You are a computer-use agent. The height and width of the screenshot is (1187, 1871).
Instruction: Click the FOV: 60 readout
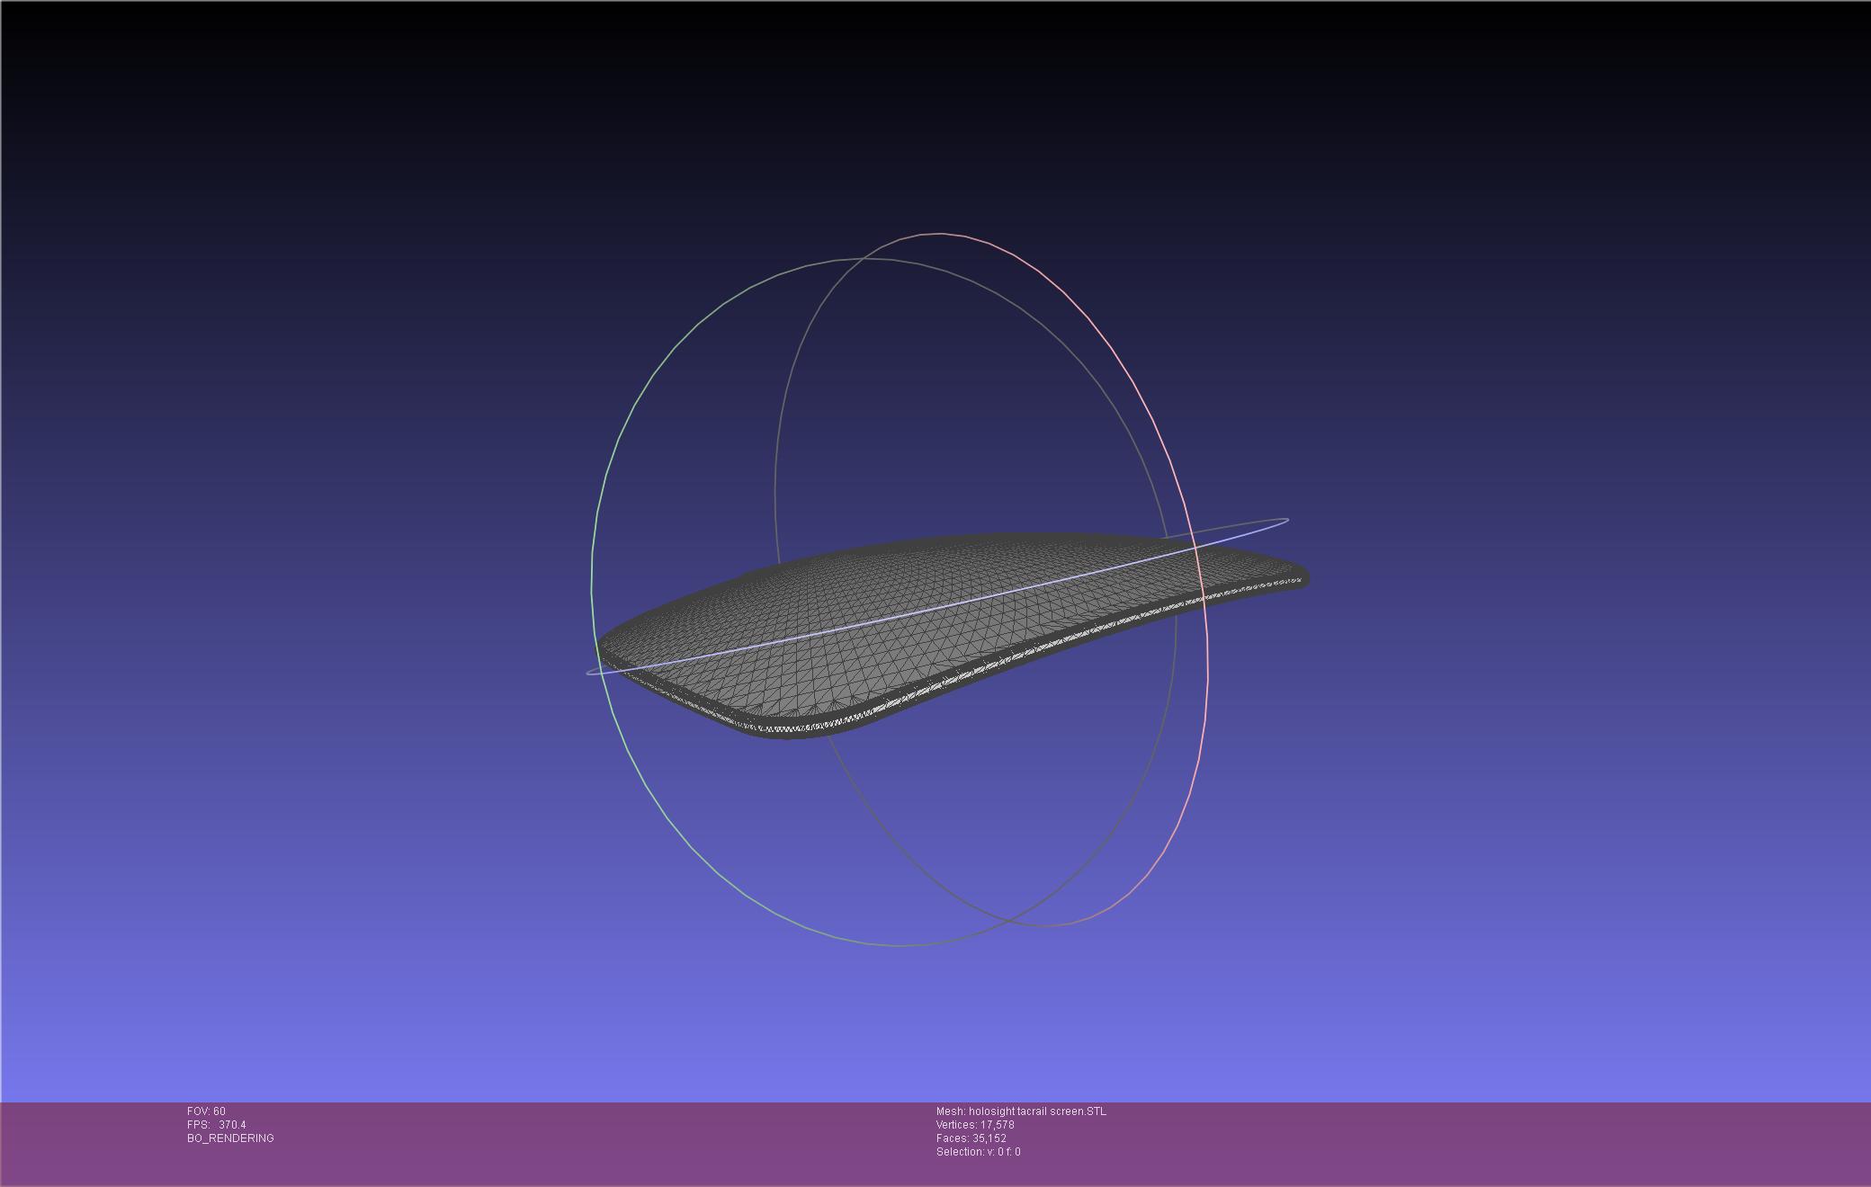click(206, 1111)
